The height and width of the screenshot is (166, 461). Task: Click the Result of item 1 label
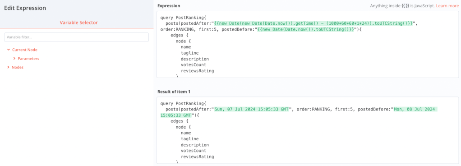tap(174, 92)
